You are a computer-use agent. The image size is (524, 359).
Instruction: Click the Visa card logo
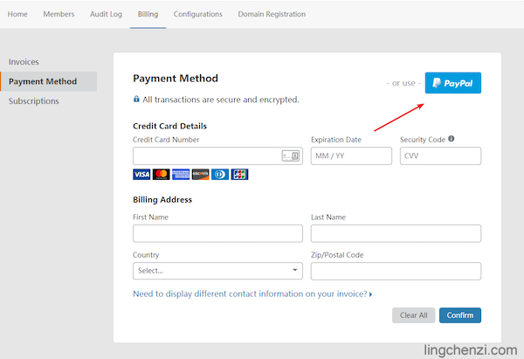coord(141,174)
